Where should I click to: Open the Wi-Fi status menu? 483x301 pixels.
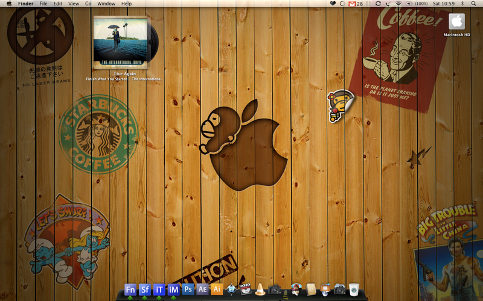click(x=398, y=4)
